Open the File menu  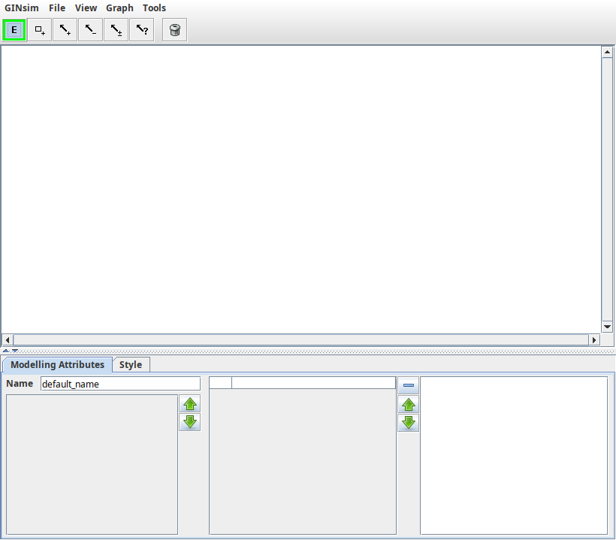tap(57, 8)
